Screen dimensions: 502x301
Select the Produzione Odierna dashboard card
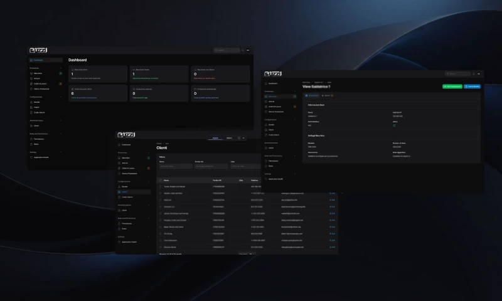[159, 93]
